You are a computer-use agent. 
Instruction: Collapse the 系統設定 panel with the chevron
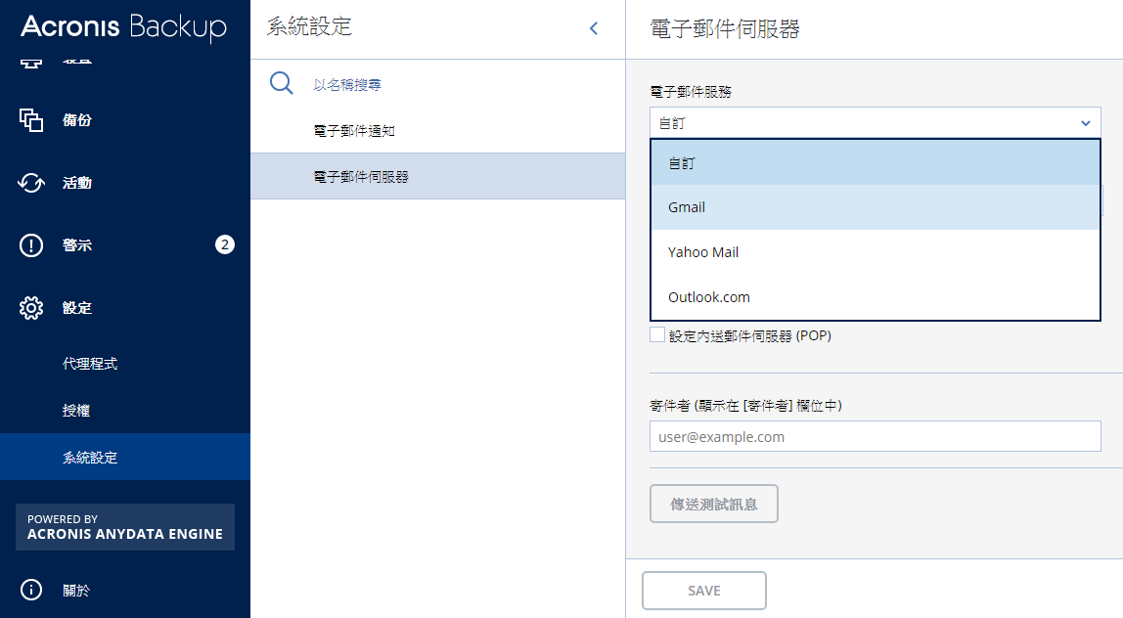point(594,28)
